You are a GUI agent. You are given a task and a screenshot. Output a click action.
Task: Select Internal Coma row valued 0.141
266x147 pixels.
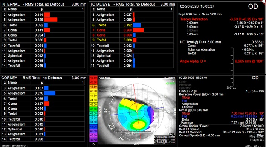pyautogui.click(x=43, y=30)
